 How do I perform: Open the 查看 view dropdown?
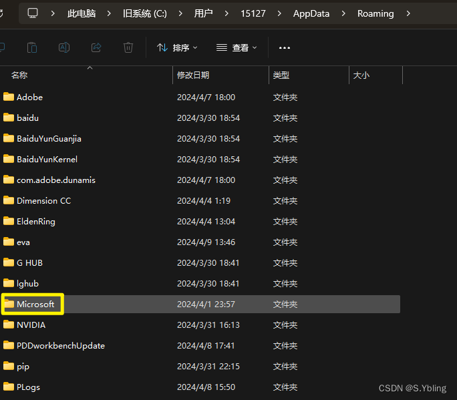[237, 47]
